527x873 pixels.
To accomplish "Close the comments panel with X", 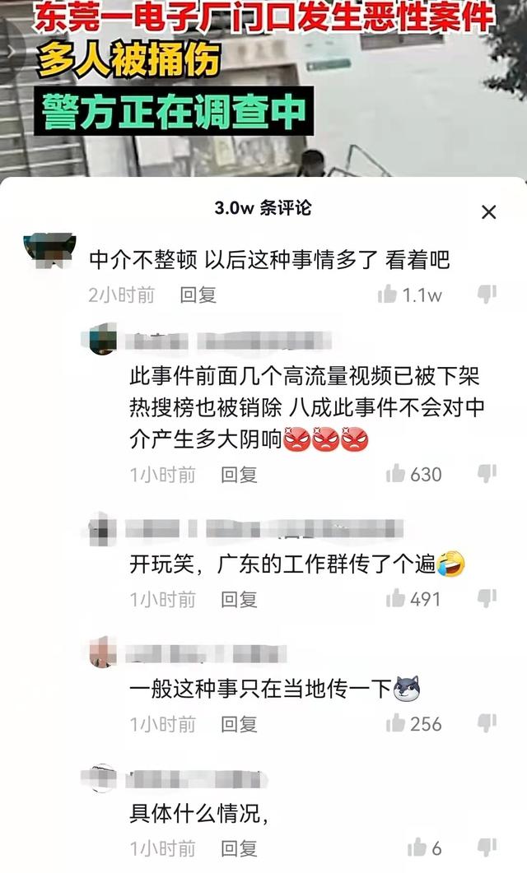I will (x=488, y=211).
